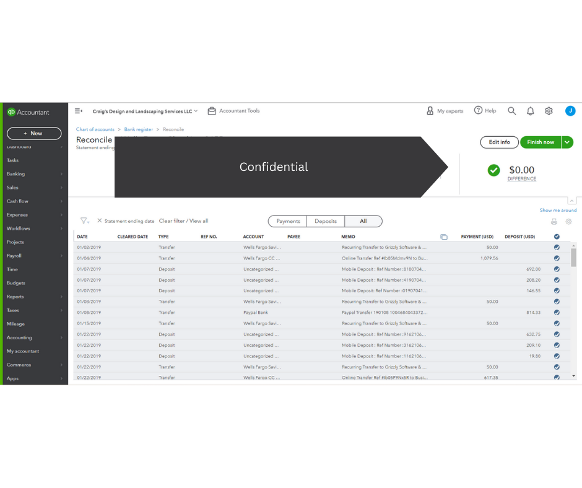Collapse the navigation with the hamburger icon
The height and width of the screenshot is (488, 582).
[78, 111]
